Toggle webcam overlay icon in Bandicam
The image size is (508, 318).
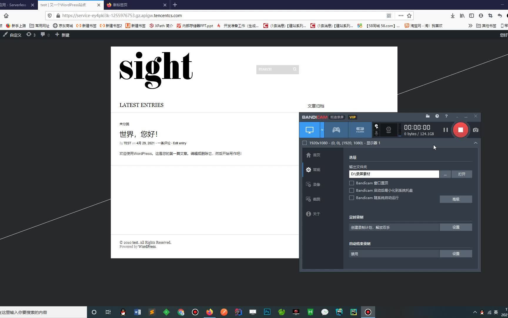pyautogui.click(x=388, y=130)
